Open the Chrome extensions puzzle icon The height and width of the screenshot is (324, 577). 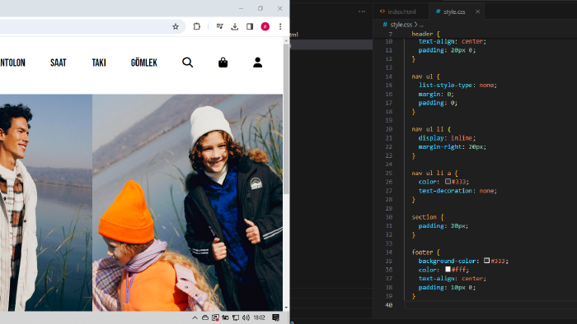pyautogui.click(x=196, y=26)
